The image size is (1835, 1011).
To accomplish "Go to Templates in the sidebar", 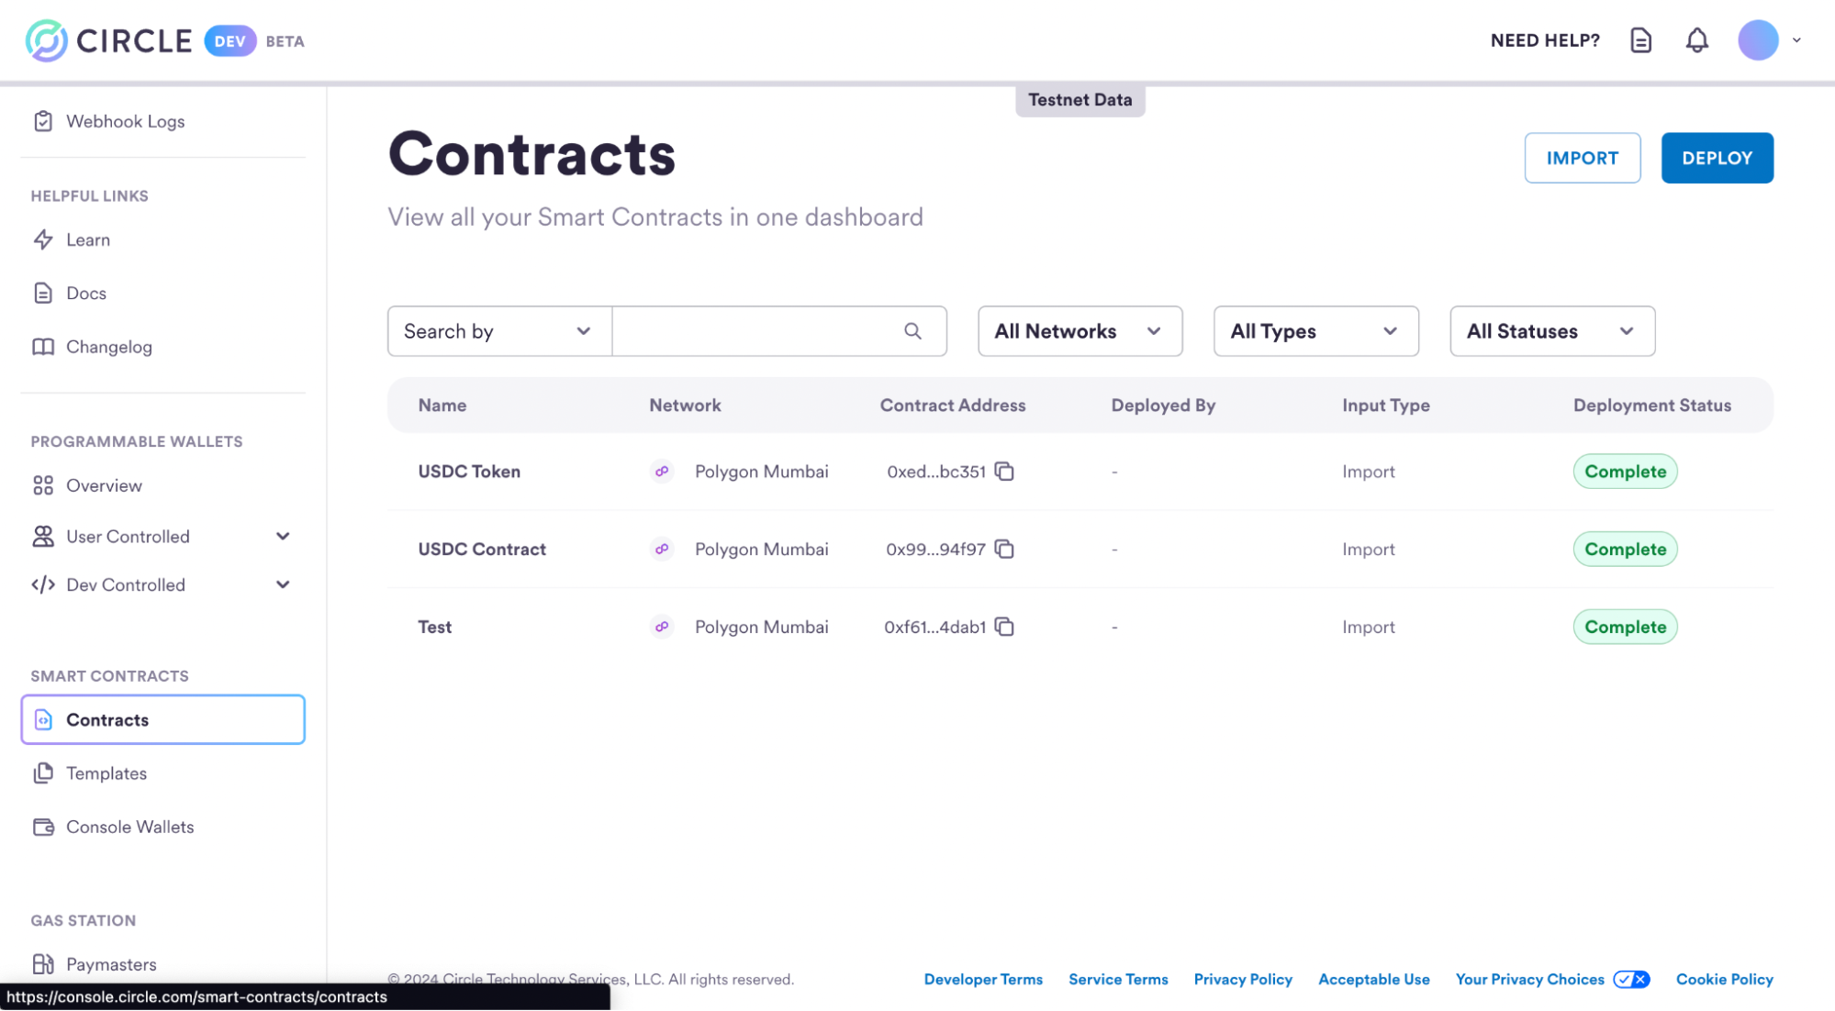I will (106, 773).
